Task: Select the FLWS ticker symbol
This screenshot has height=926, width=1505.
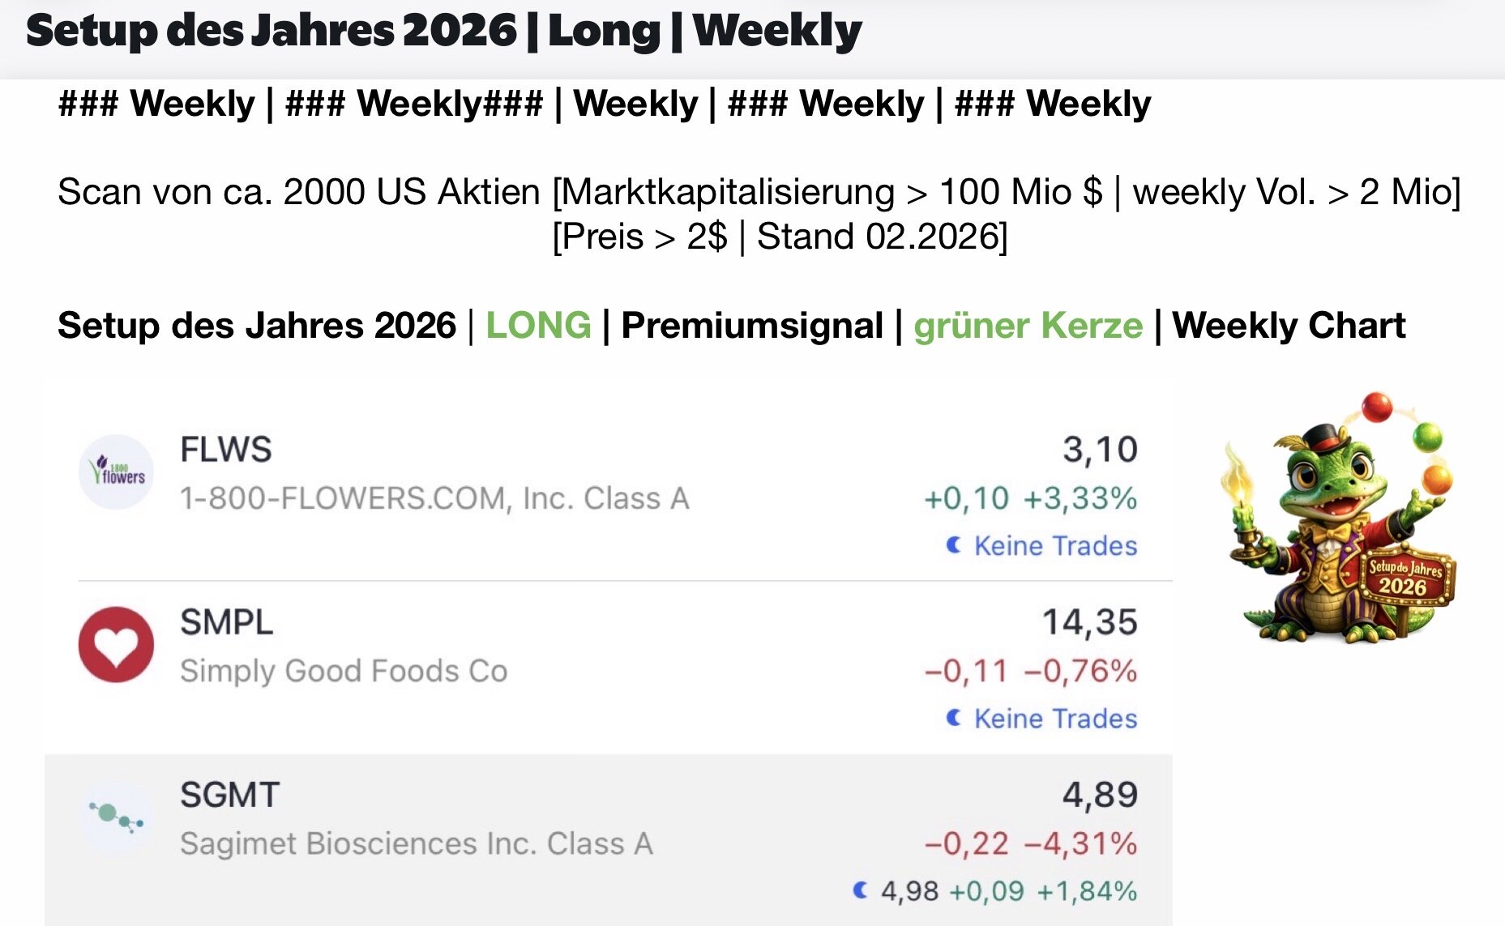Action: click(x=225, y=450)
